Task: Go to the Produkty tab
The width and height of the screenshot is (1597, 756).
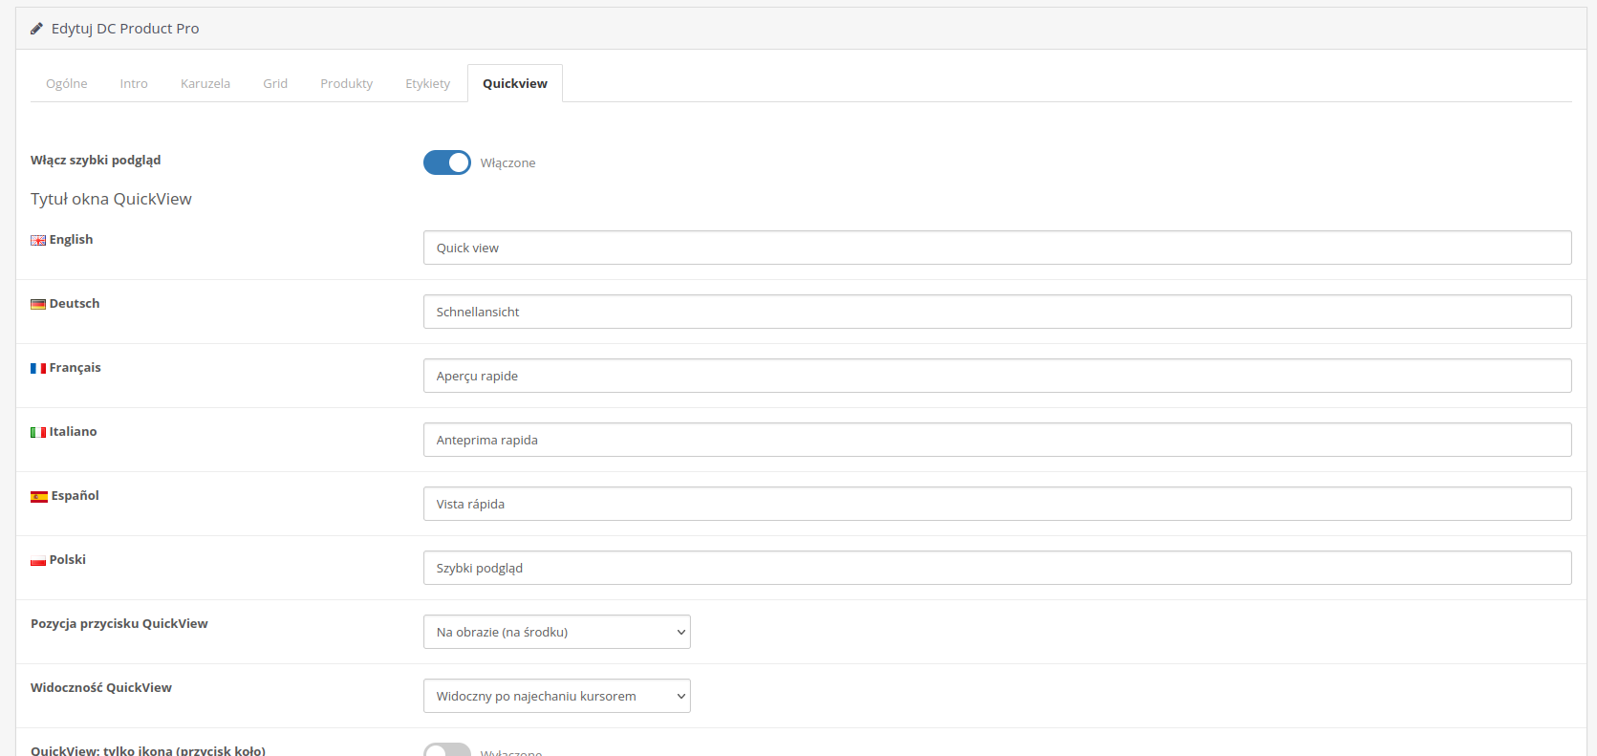Action: [347, 84]
